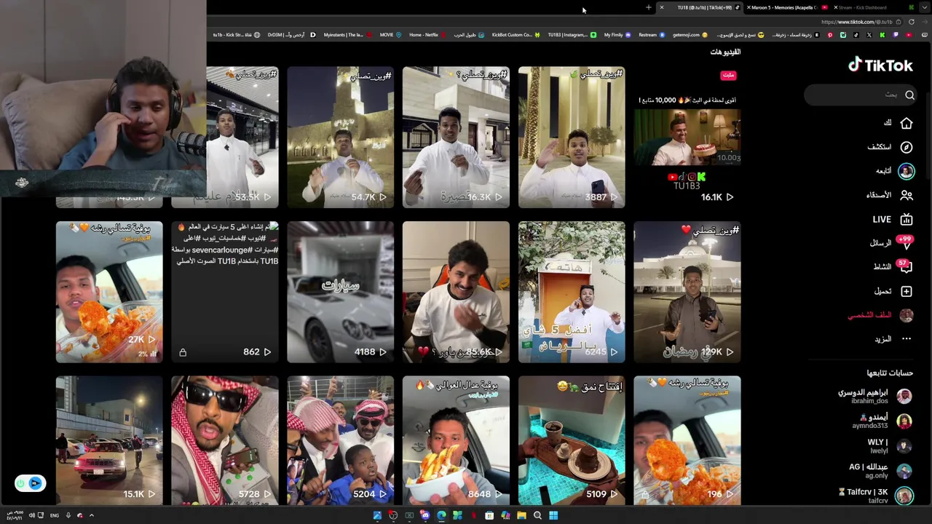Viewport: 932px width, 524px height.
Task: Open group video with 5204 views
Action: click(x=340, y=440)
